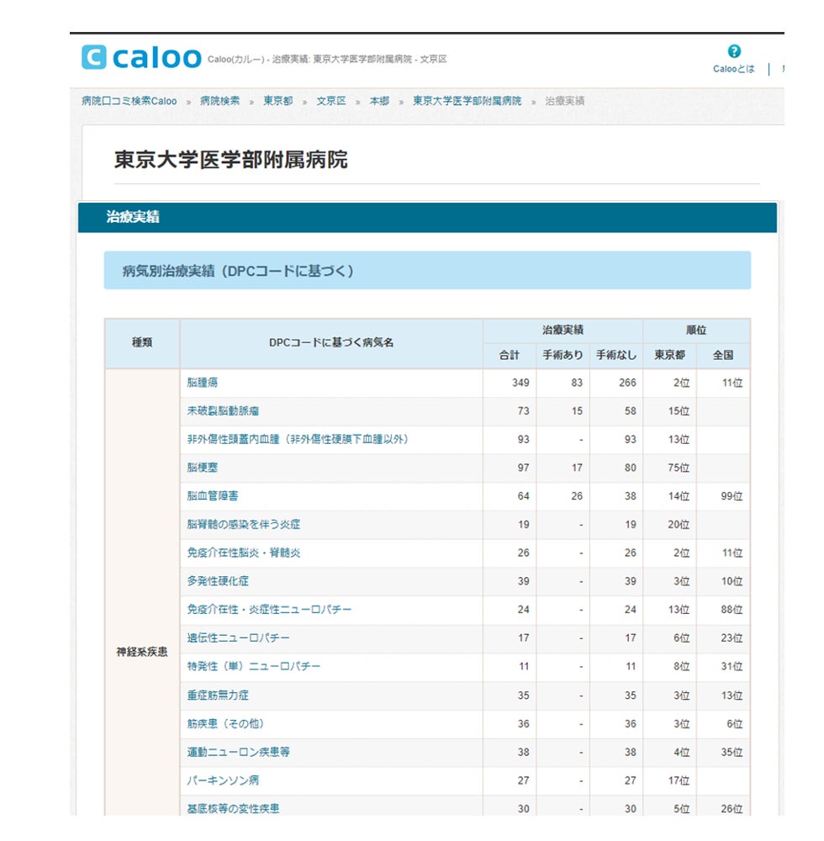This screenshot has height=841, width=824.
Task: Select the 東京都 breadcrumb link
Action: [x=277, y=101]
